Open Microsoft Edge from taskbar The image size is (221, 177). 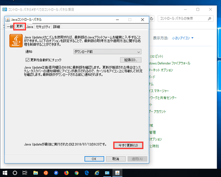(x=87, y=173)
